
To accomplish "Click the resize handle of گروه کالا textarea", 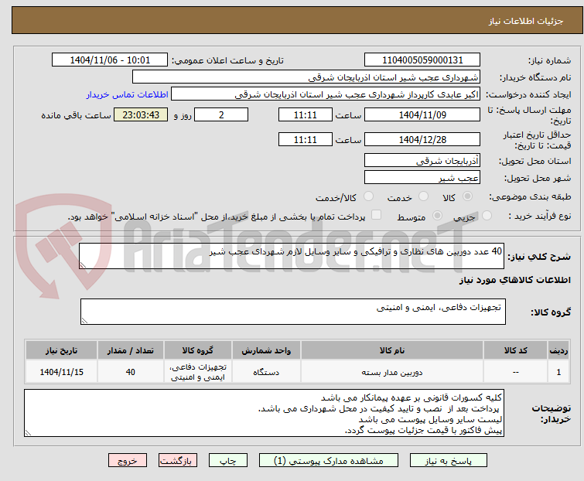I will click(84, 321).
